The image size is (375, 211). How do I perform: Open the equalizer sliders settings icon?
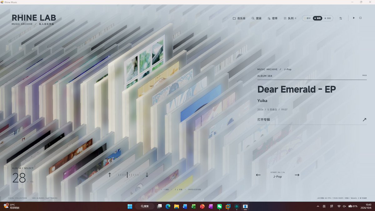(x=341, y=18)
